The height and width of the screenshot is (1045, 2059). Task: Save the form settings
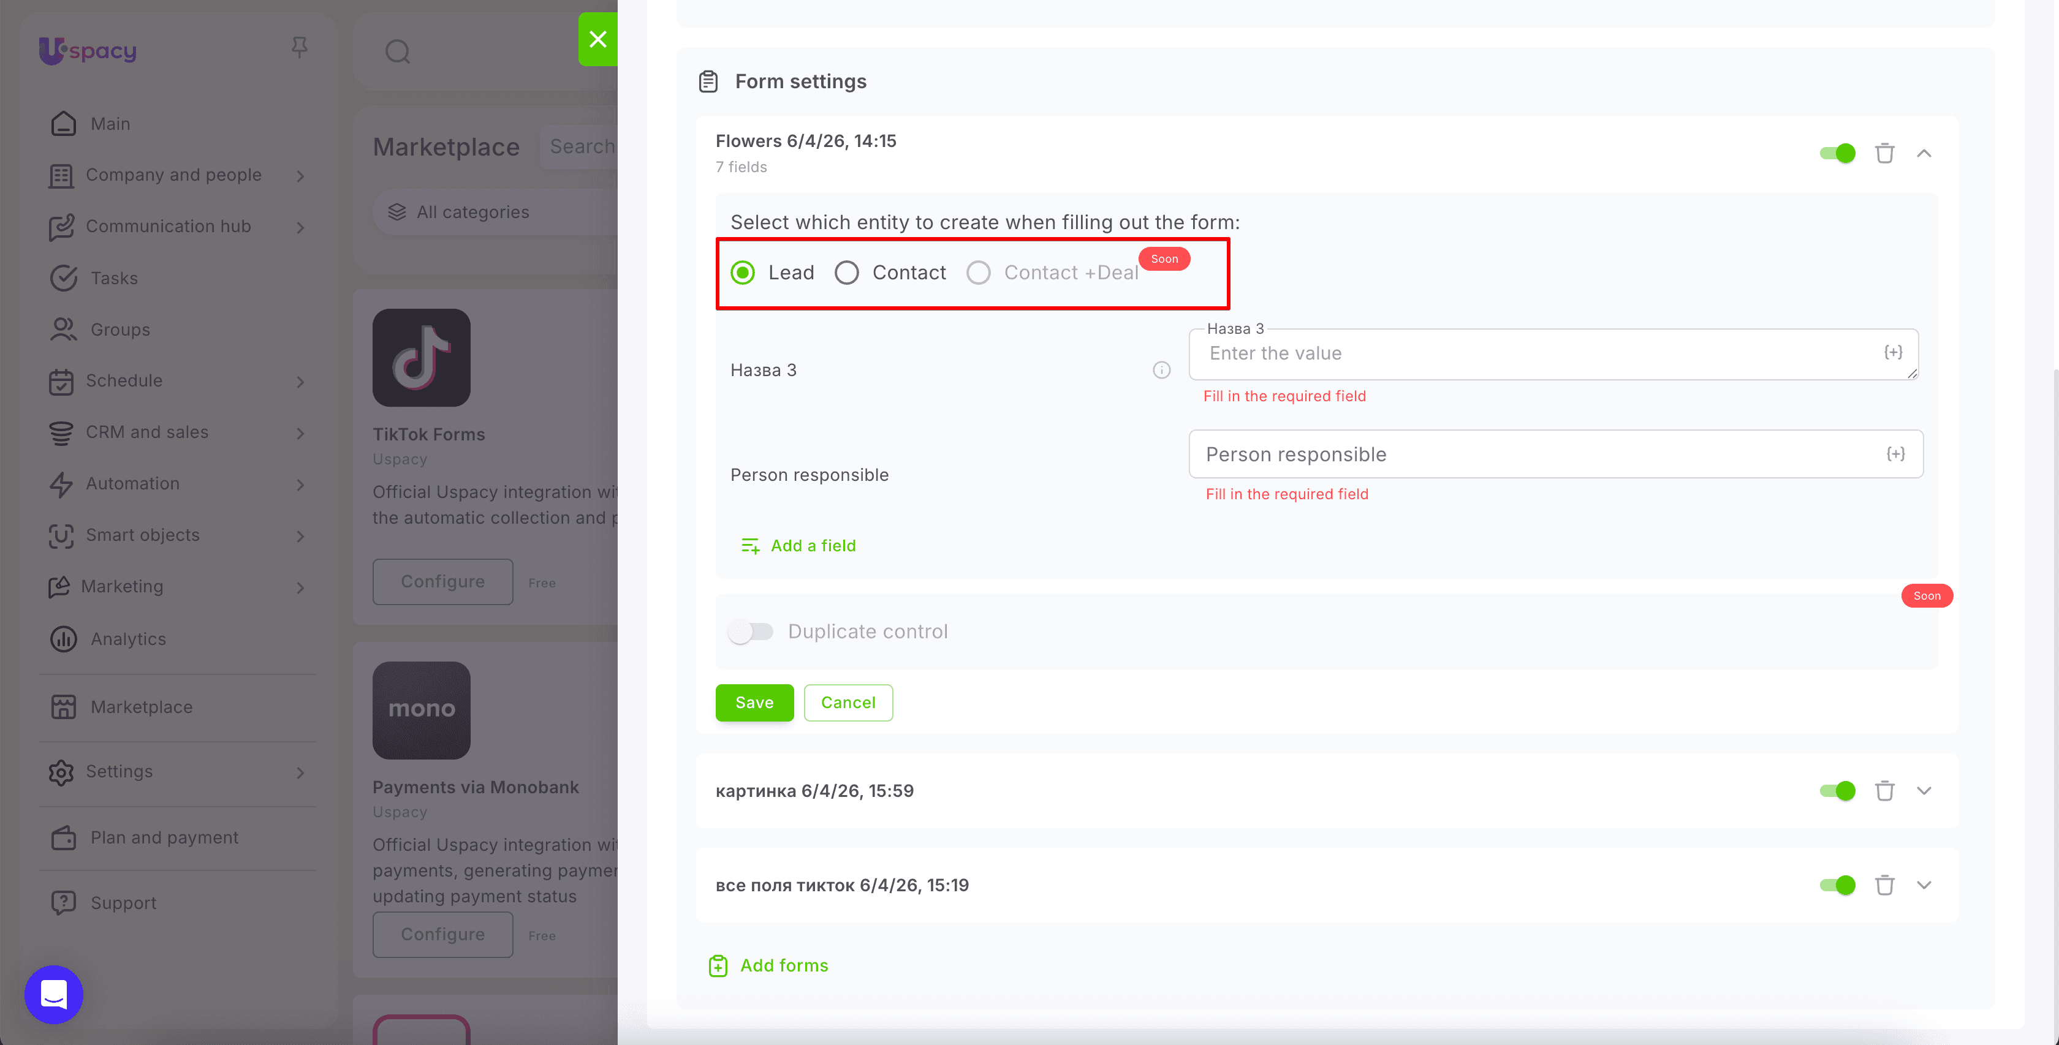pos(754,703)
